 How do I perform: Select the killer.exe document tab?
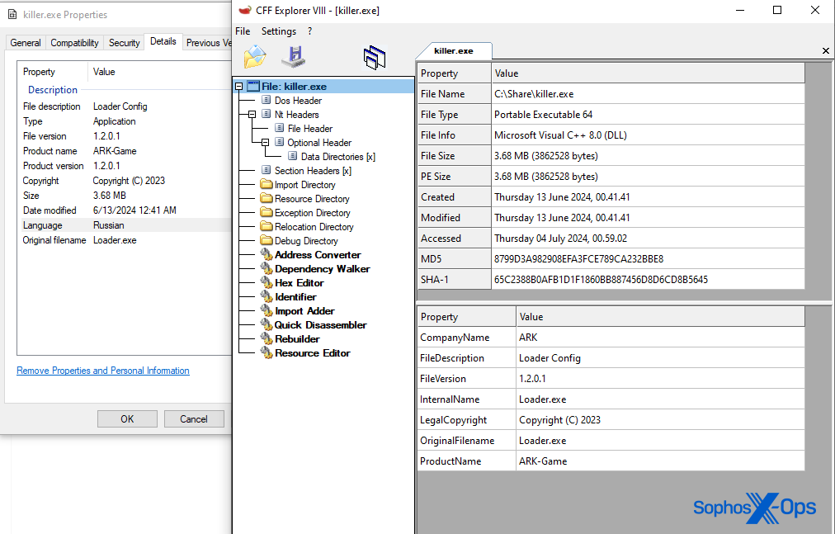coord(454,50)
